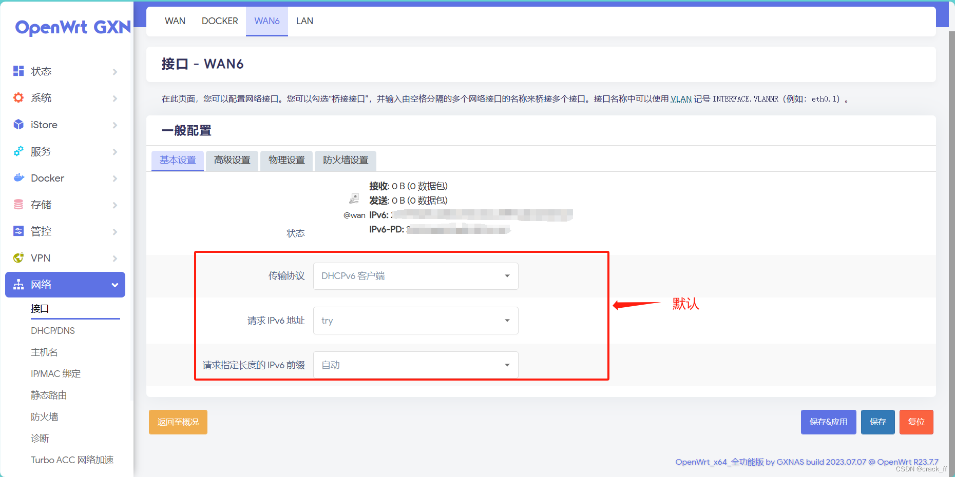Open the VLAN documentation link
955x477 pixels.
pos(680,98)
